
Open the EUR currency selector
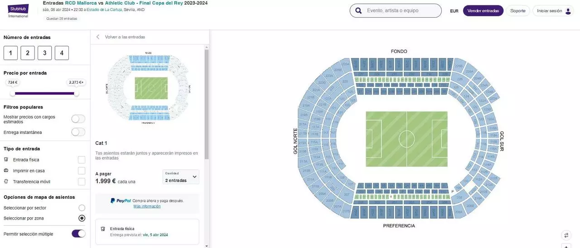click(454, 11)
